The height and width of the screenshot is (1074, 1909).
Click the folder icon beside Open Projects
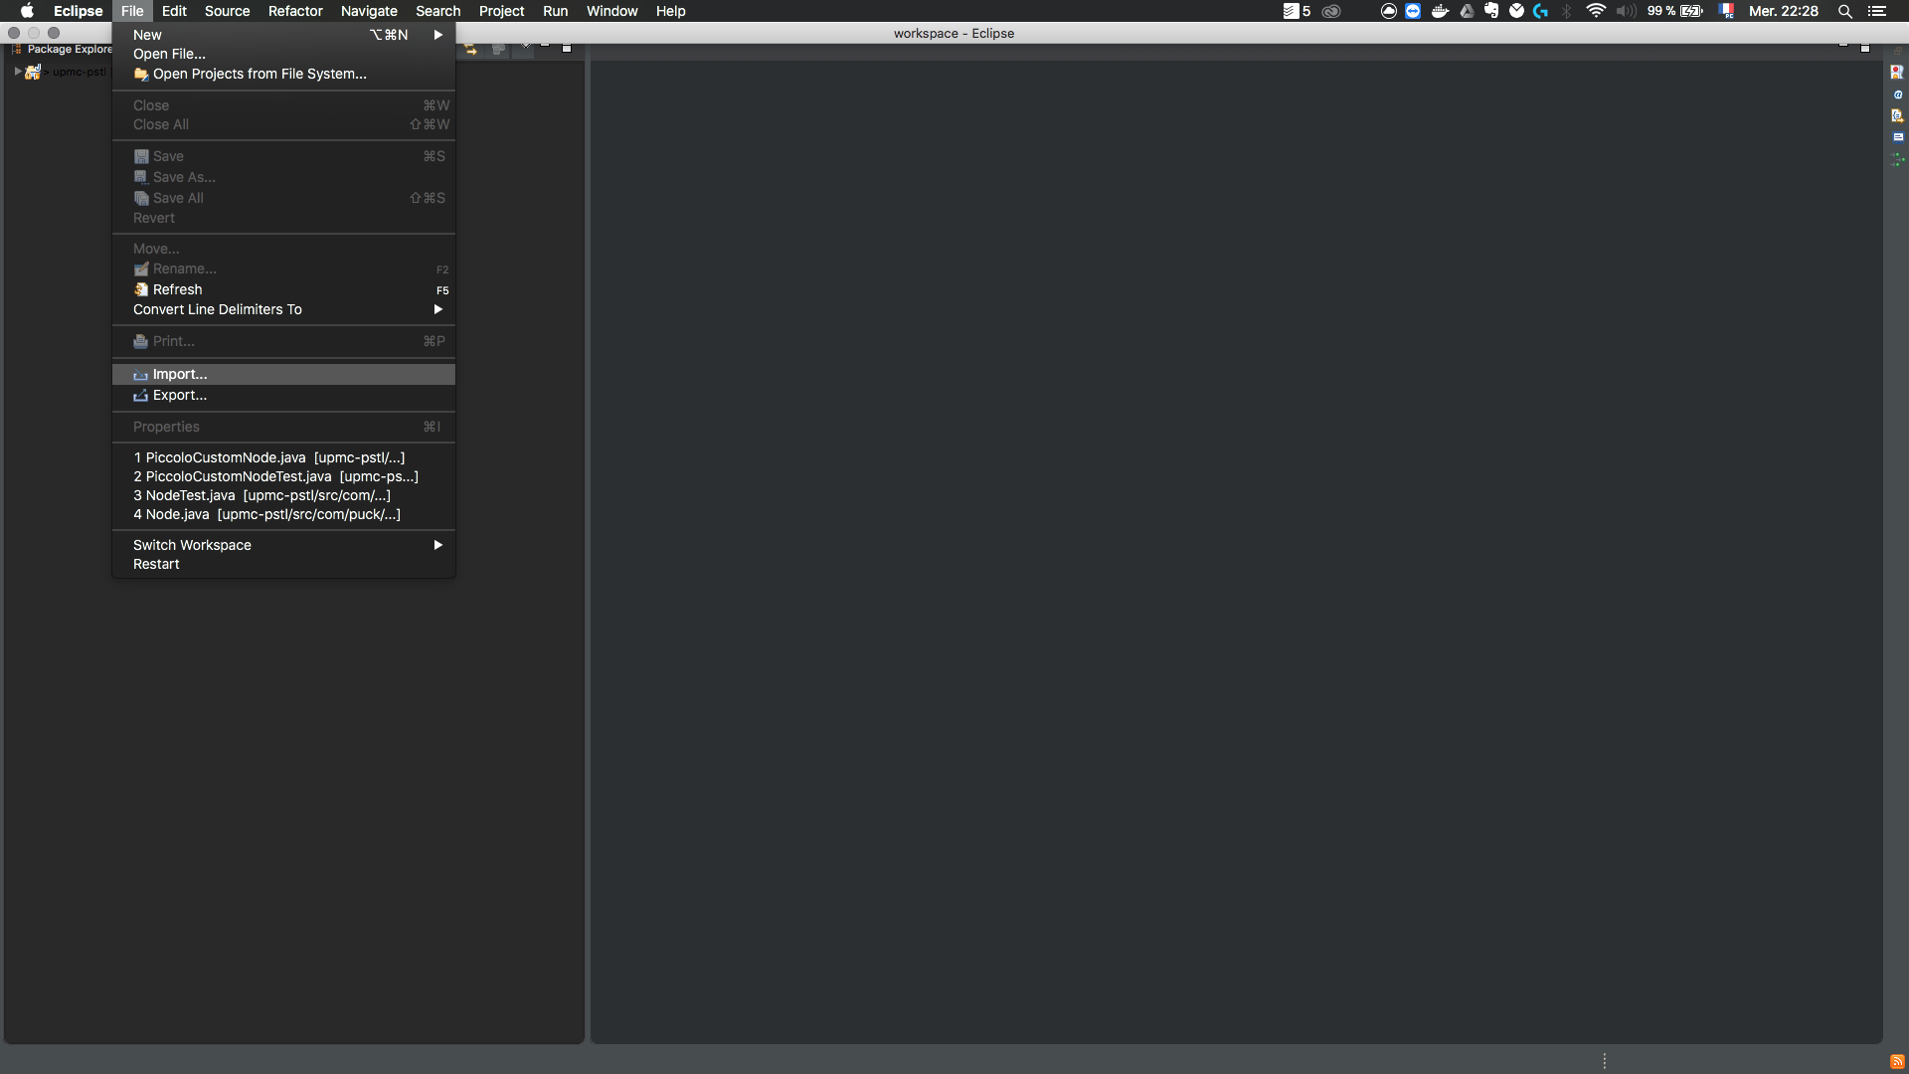click(141, 74)
